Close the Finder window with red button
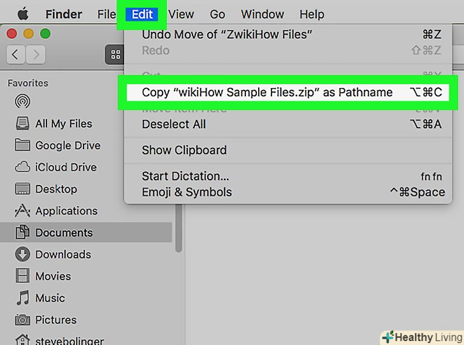This screenshot has width=464, height=345. click(x=11, y=33)
